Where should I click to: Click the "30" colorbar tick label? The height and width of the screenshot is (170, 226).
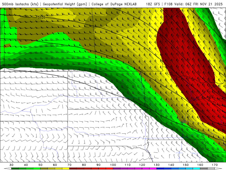point(11,165)
